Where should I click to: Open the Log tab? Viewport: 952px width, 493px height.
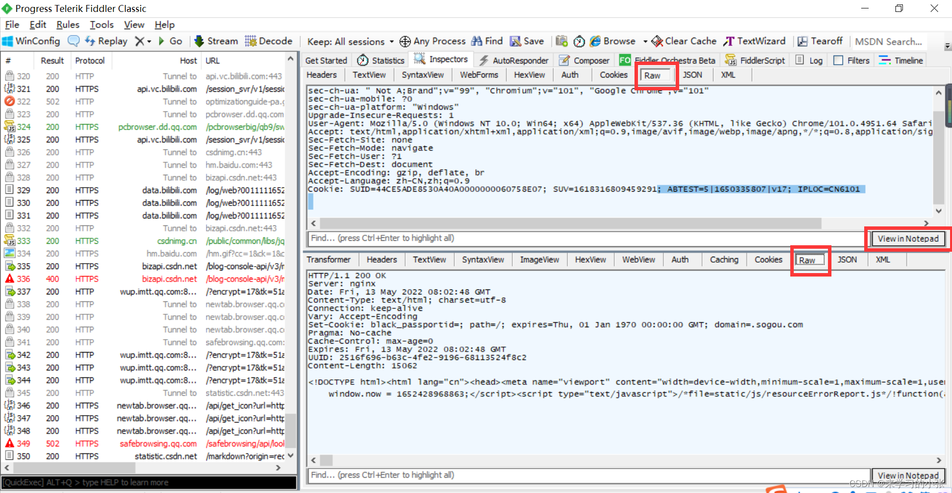(809, 60)
